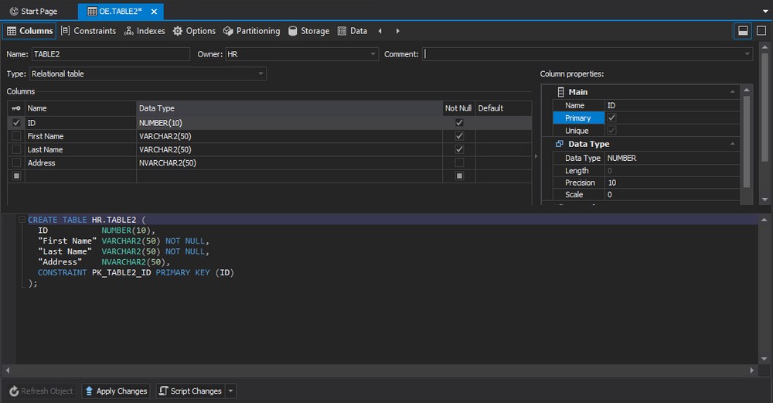
Task: Toggle Not Null checkbox for First Name
Action: point(459,135)
